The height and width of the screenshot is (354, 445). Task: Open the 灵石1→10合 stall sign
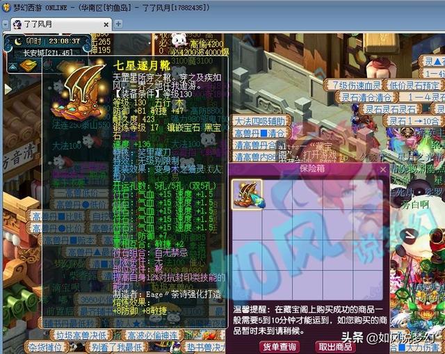point(414,121)
